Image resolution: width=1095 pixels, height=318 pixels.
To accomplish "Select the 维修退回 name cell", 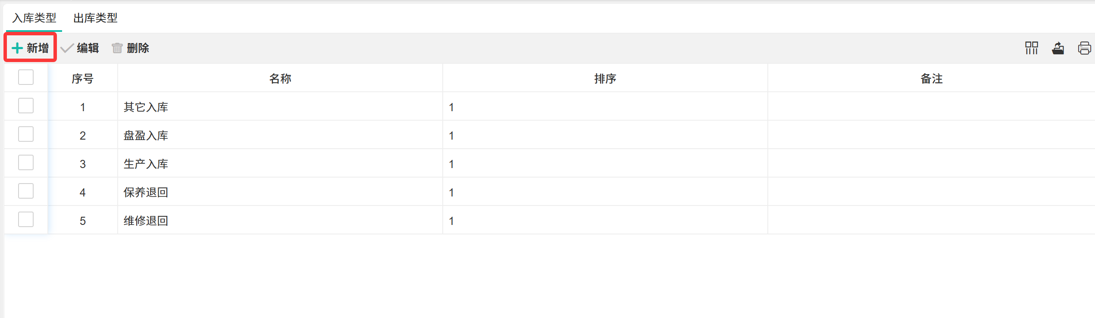I will pyautogui.click(x=146, y=221).
